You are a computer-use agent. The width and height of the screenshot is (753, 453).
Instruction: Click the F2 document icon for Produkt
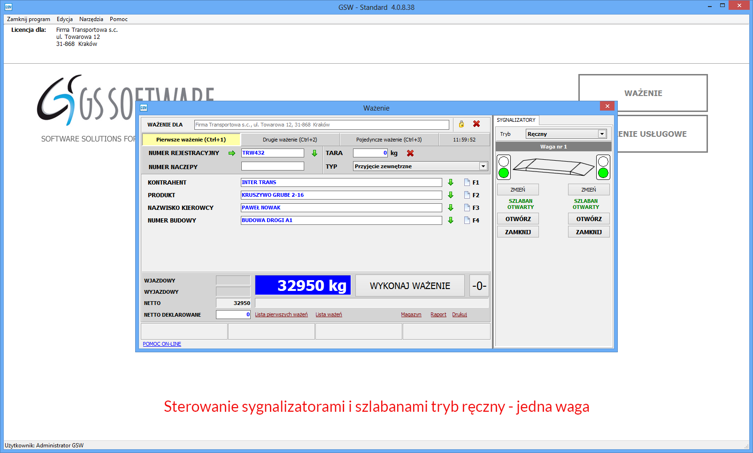(x=467, y=195)
